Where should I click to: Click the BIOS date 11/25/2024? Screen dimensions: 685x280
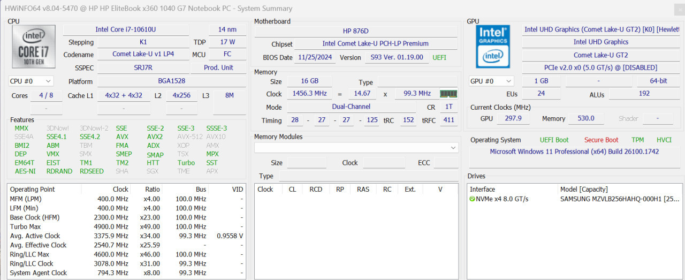(x=315, y=57)
